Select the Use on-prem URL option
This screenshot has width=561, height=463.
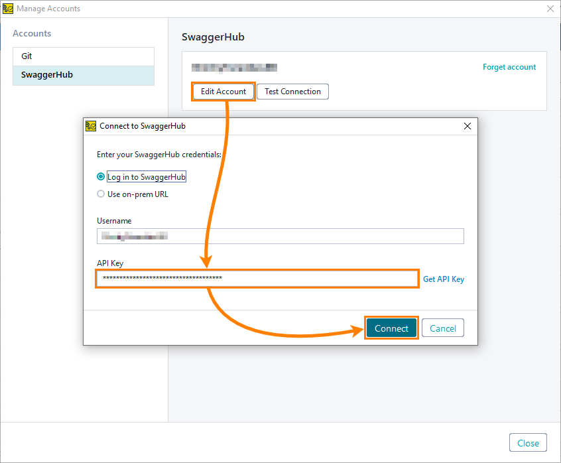101,194
